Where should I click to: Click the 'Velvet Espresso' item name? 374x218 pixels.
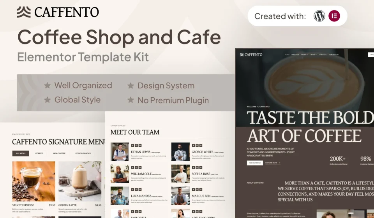[x=23, y=205]
